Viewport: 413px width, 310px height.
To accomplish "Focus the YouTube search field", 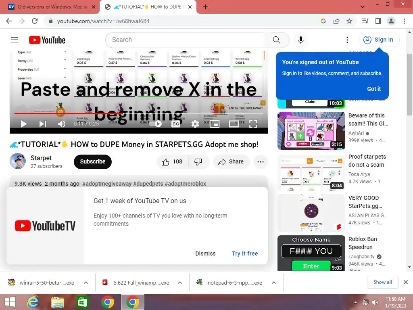I will coord(185,40).
